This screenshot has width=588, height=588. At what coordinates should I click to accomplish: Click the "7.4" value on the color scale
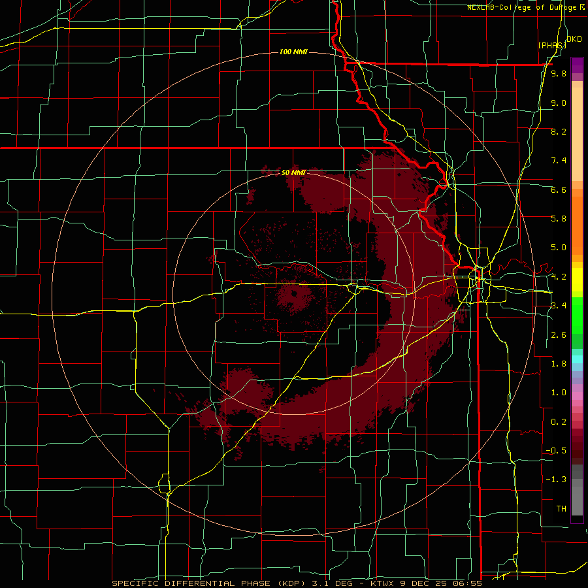tap(559, 161)
